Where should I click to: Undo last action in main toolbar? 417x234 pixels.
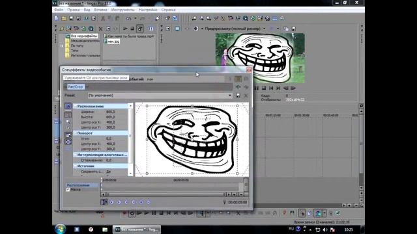pyautogui.click(x=129, y=18)
